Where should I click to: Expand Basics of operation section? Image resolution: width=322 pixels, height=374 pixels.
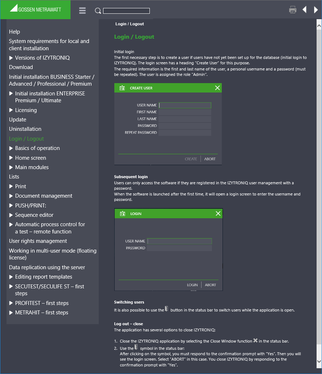tap(11, 149)
